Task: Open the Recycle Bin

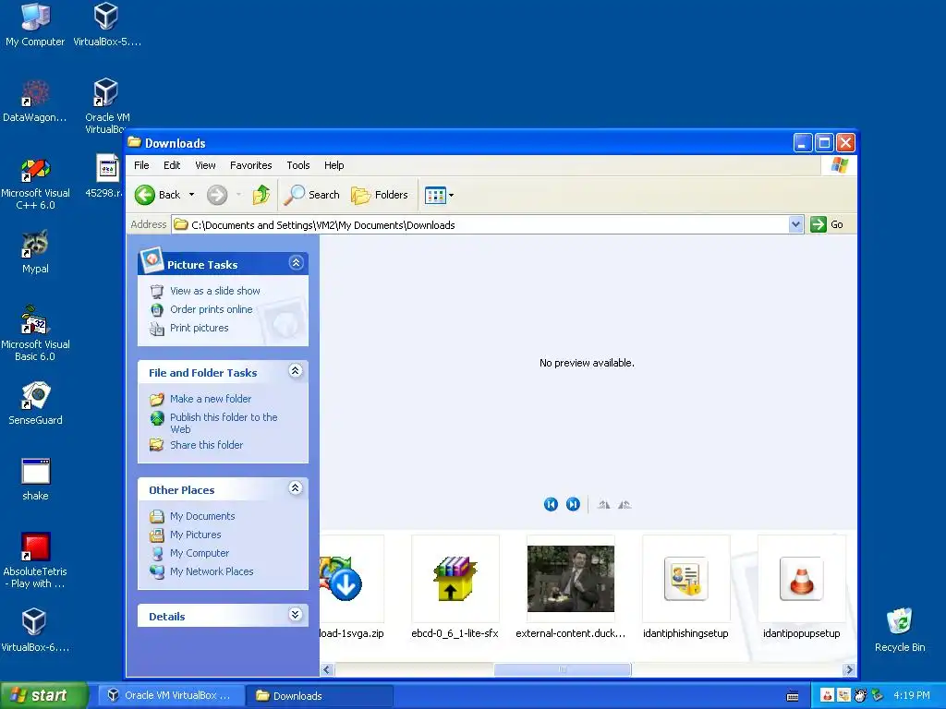Action: point(900,630)
